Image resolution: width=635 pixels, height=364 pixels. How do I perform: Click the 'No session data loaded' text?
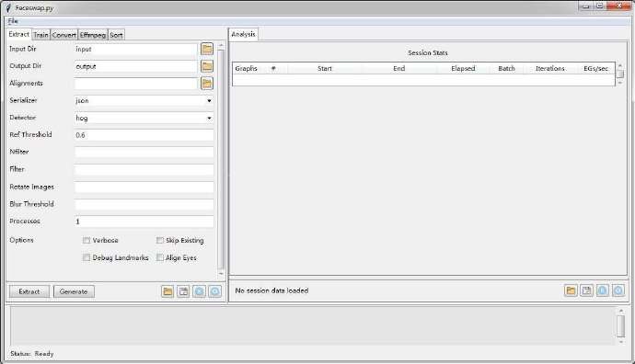pos(271,290)
